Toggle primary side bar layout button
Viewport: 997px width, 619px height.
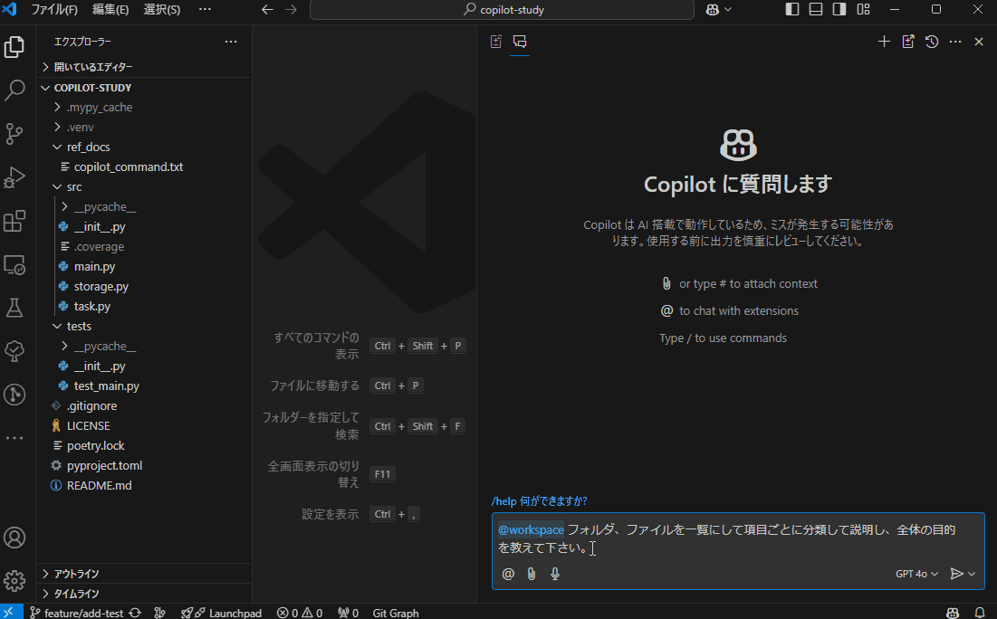(x=792, y=10)
